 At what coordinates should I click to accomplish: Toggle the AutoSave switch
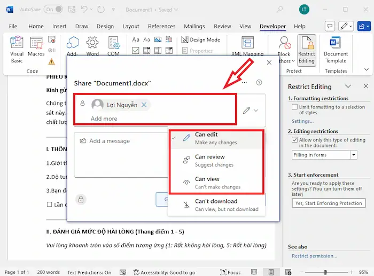pyautogui.click(x=53, y=10)
